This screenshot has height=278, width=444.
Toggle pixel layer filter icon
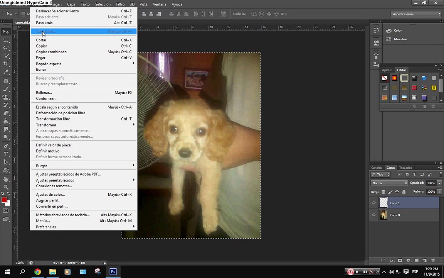[x=400, y=175]
